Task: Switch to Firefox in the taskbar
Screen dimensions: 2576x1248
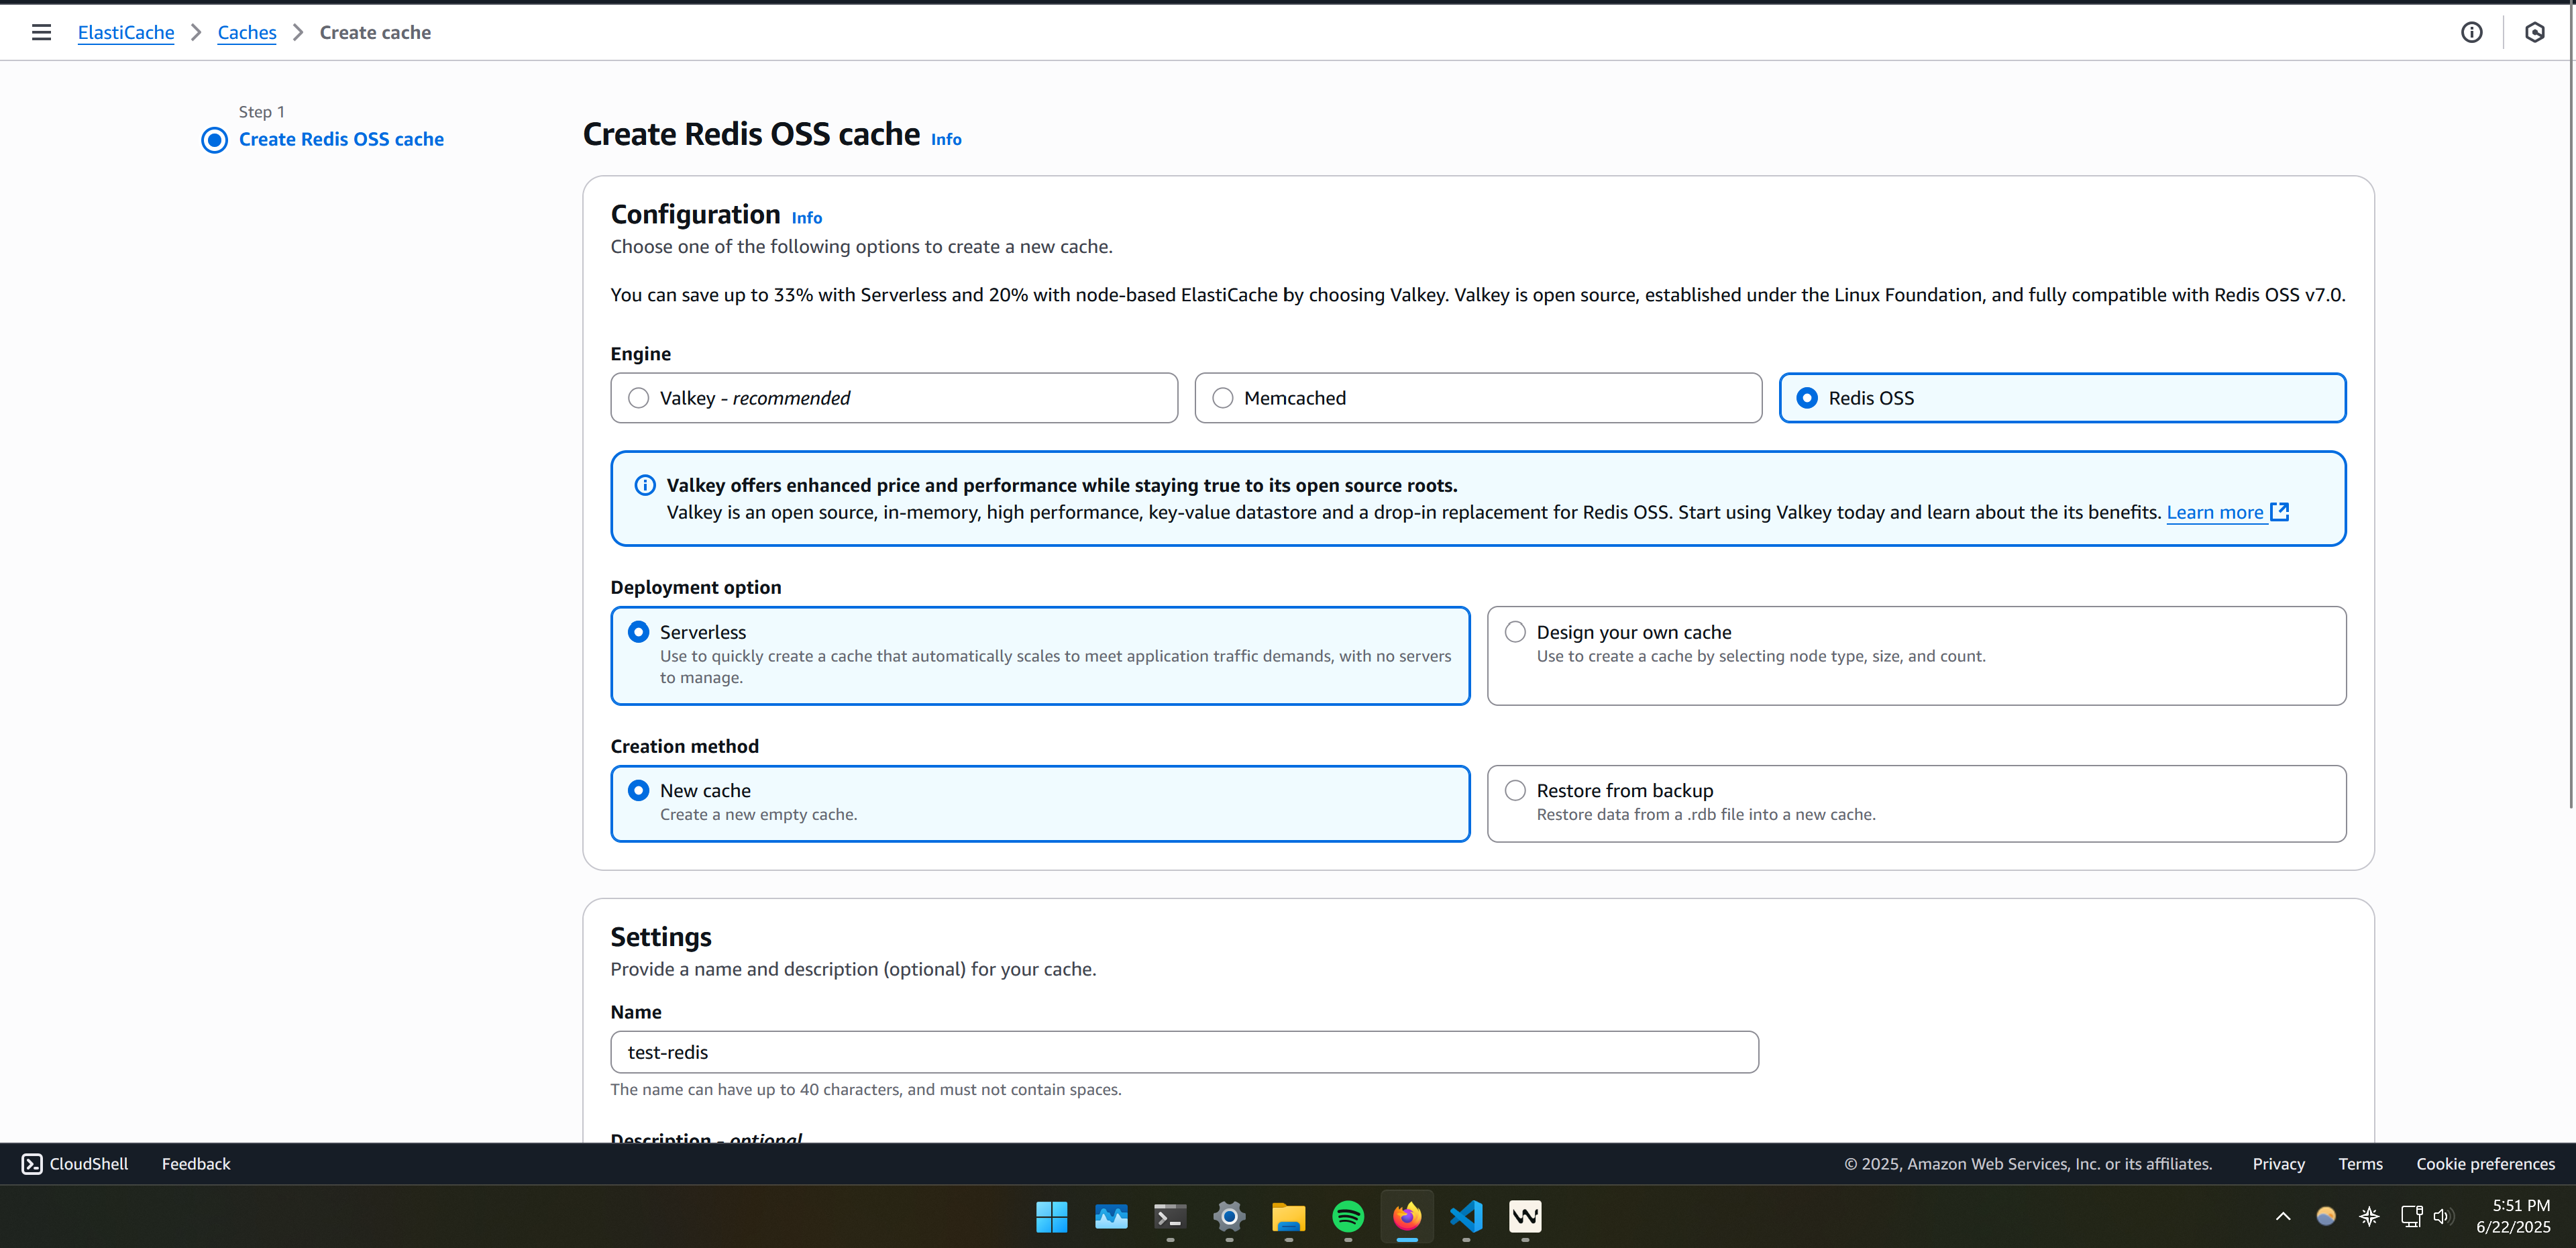Action: pyautogui.click(x=1407, y=1216)
